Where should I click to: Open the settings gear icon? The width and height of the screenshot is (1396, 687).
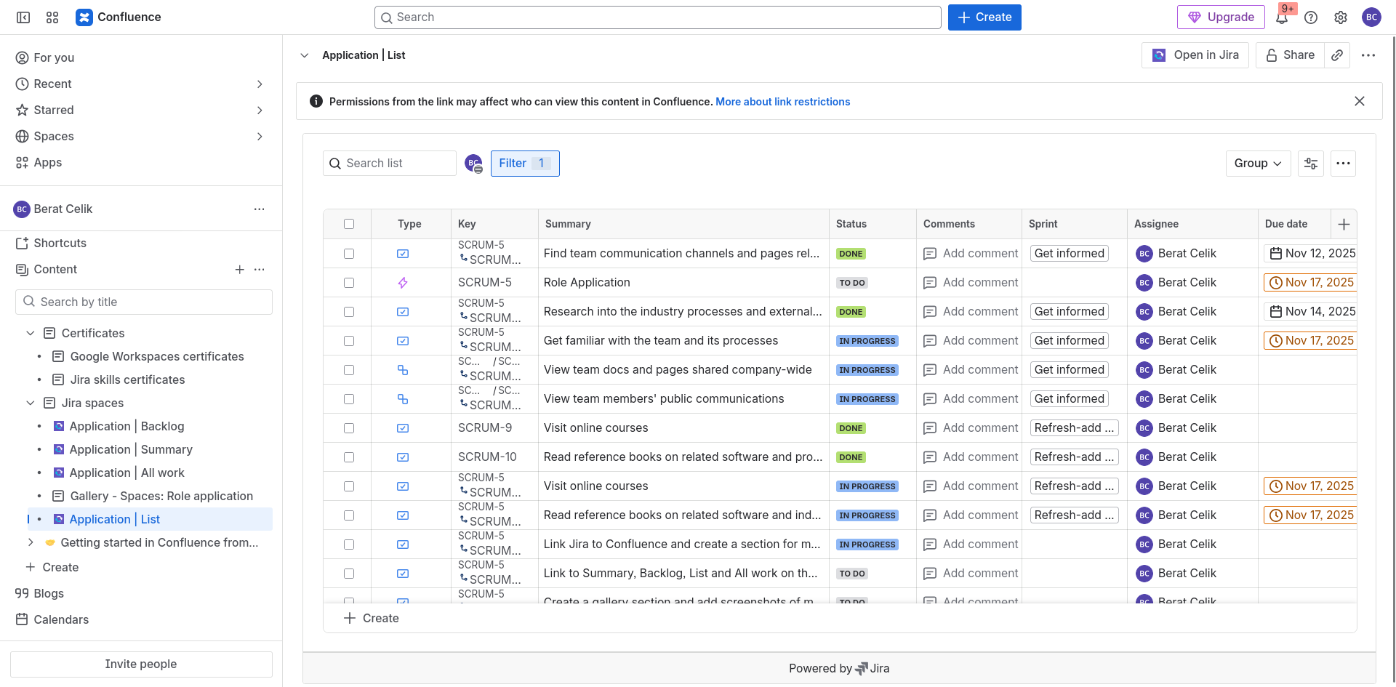coord(1341,17)
